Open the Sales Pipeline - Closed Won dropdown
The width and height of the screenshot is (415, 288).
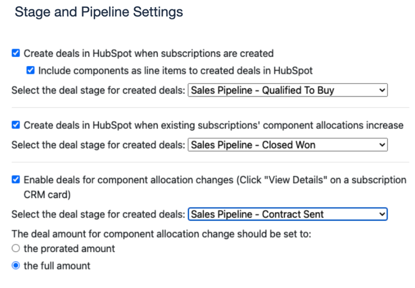click(x=287, y=145)
